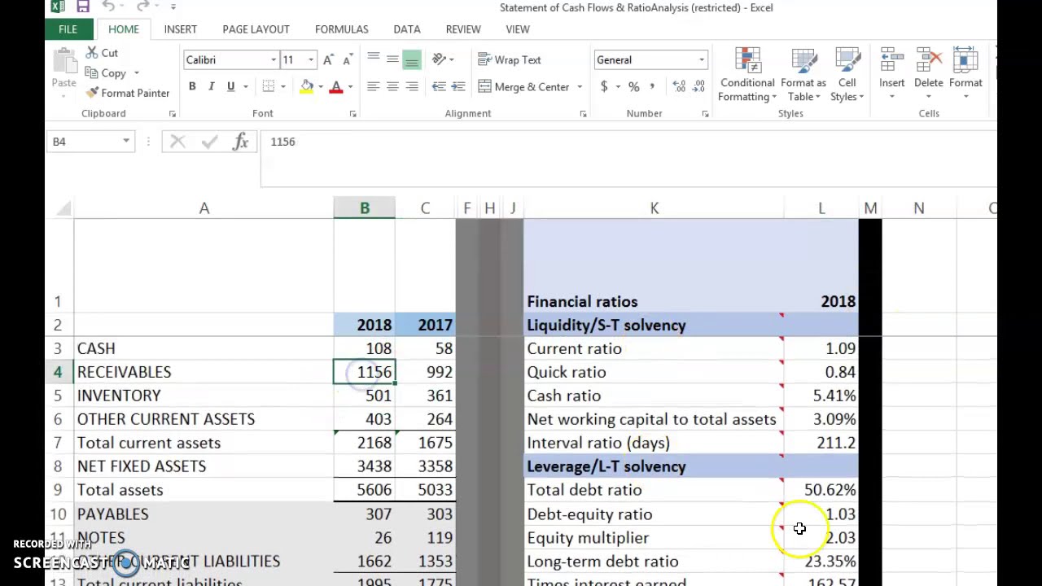Image resolution: width=1042 pixels, height=586 pixels.
Task: Click the Undo arrow icon
Action: (109, 7)
